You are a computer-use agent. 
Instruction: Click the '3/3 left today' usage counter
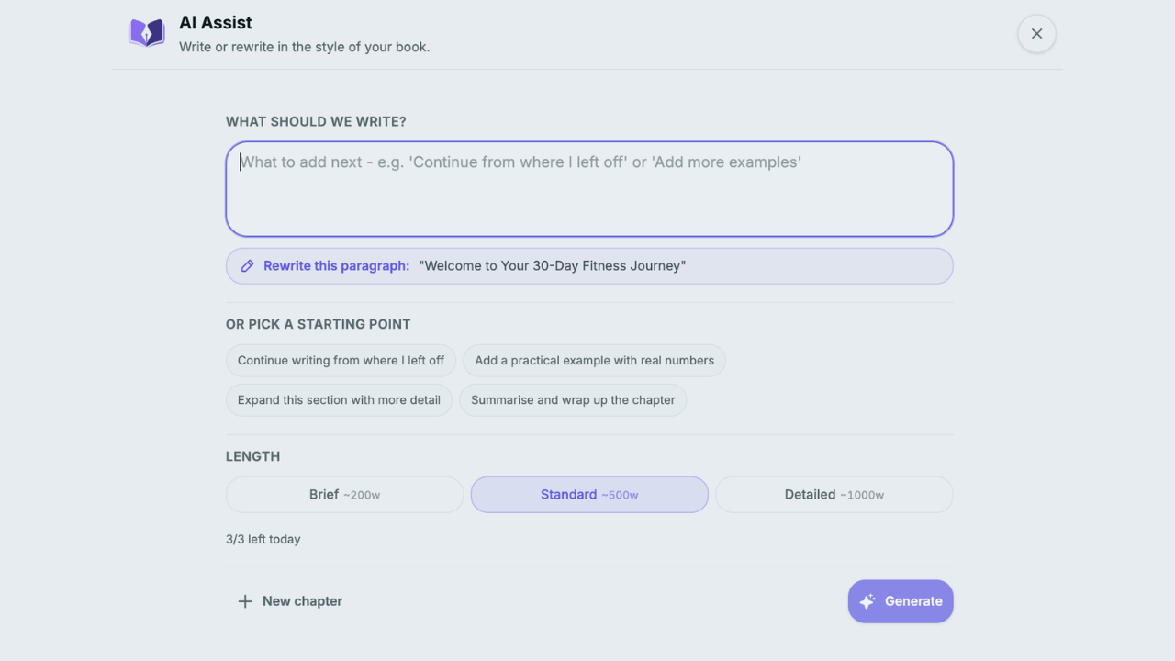pos(263,540)
